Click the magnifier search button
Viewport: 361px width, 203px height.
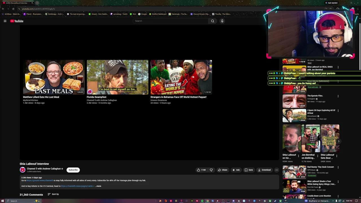point(213,21)
